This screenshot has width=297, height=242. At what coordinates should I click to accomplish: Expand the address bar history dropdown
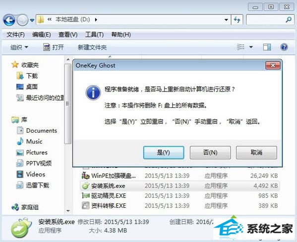(226, 20)
